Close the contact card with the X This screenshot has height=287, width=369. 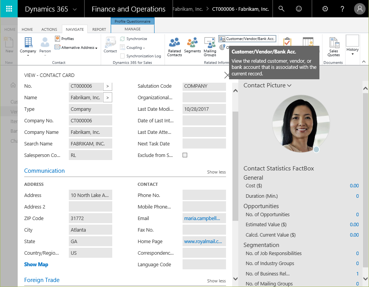point(226,75)
